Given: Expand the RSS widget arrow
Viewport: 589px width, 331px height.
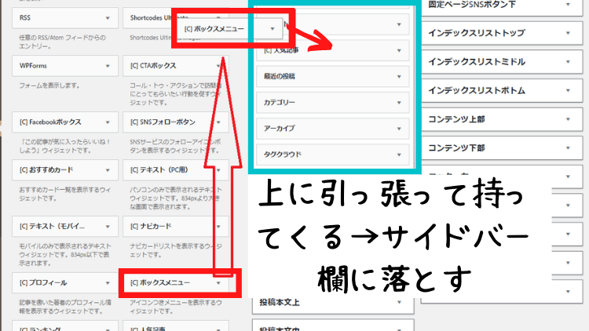Looking at the screenshot, I should [x=107, y=17].
